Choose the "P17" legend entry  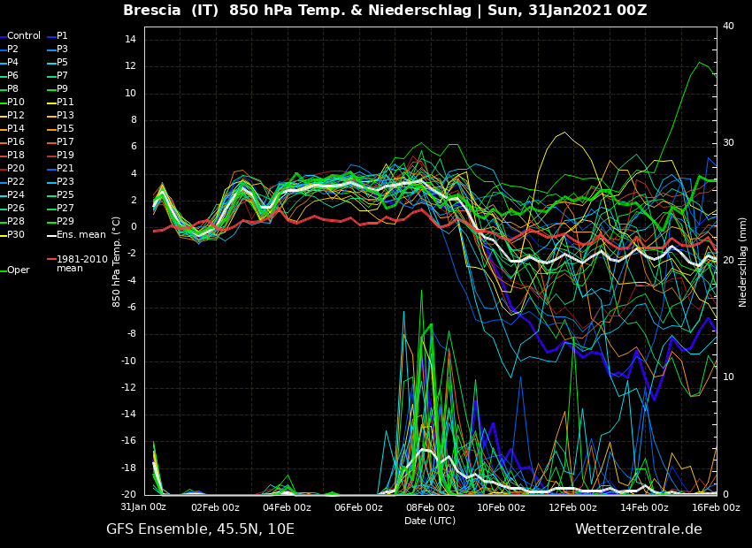61,141
